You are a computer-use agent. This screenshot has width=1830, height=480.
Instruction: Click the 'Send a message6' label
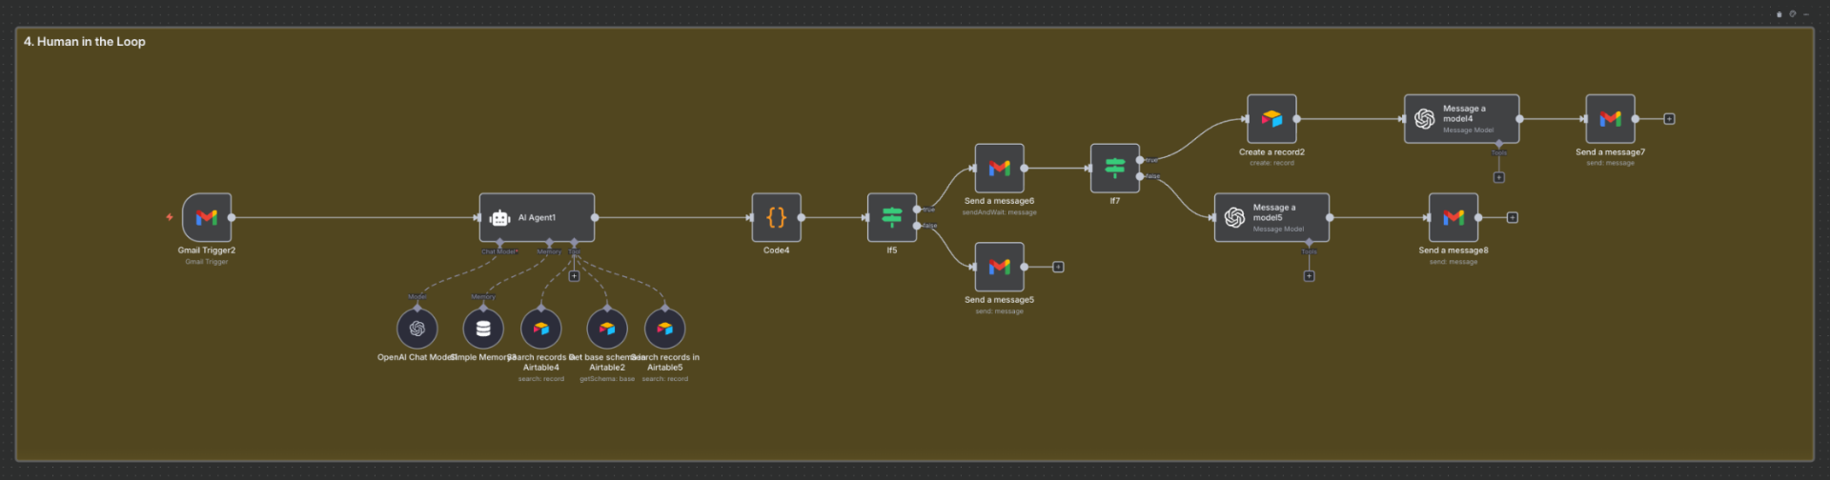click(x=999, y=201)
